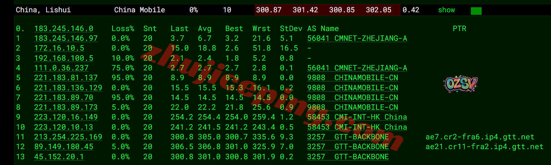The width and height of the screenshot is (551, 165).
Task: Open IP 221.183.89.173 details
Action: [x=66, y=107]
